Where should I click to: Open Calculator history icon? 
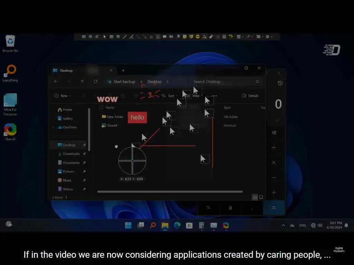280,83
